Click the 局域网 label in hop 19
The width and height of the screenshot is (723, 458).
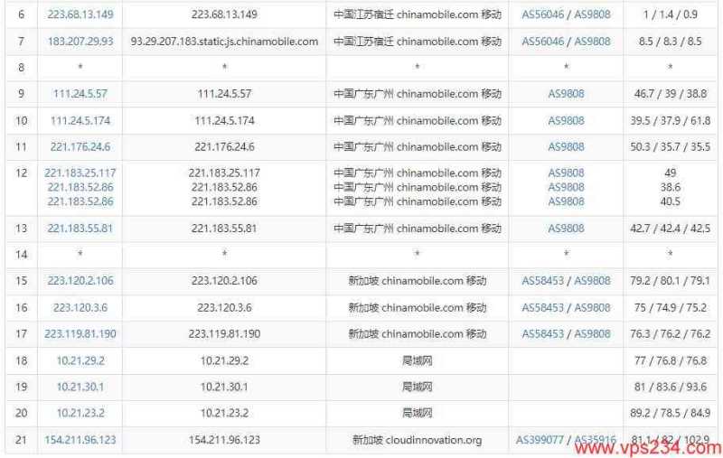[x=417, y=387]
